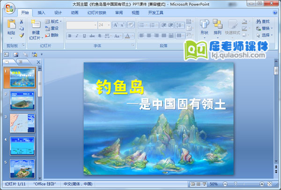This screenshot has height=190, width=281.
Task: Switch to the Animations (动画) tab
Action: (74, 13)
